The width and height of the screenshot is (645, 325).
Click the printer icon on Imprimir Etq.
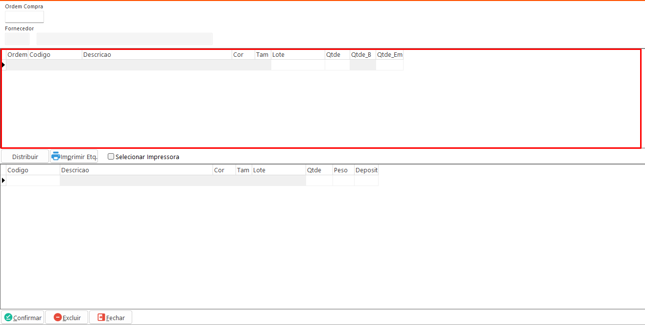tap(56, 157)
